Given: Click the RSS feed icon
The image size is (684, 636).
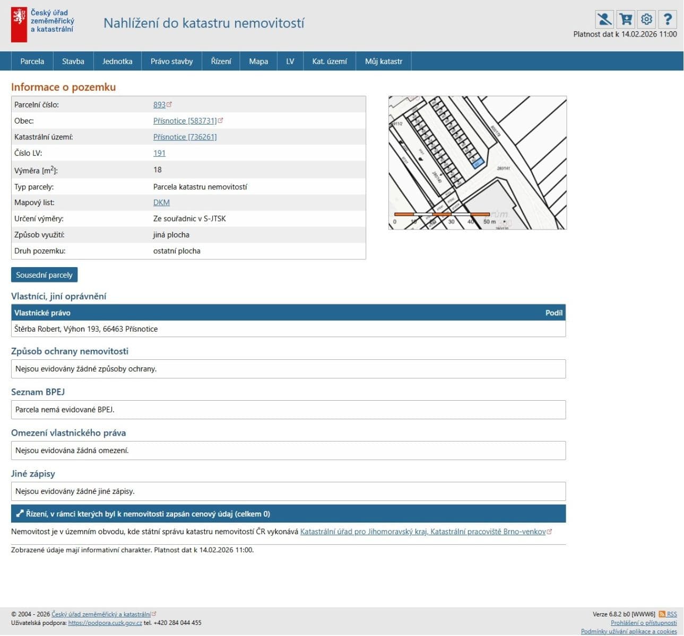Looking at the screenshot, I should tap(662, 614).
